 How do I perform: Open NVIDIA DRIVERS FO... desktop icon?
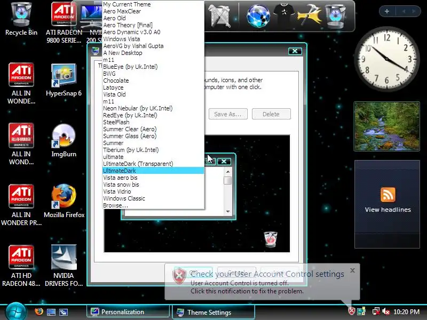pyautogui.click(x=64, y=265)
